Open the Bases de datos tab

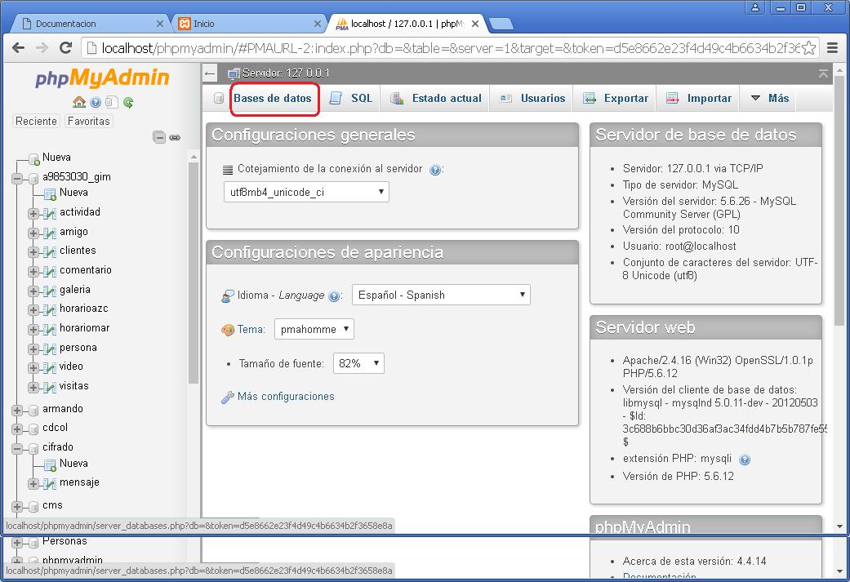(273, 98)
